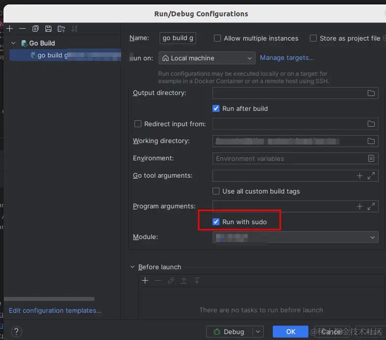Enable Store as project file
386x340 pixels.
tap(313, 38)
